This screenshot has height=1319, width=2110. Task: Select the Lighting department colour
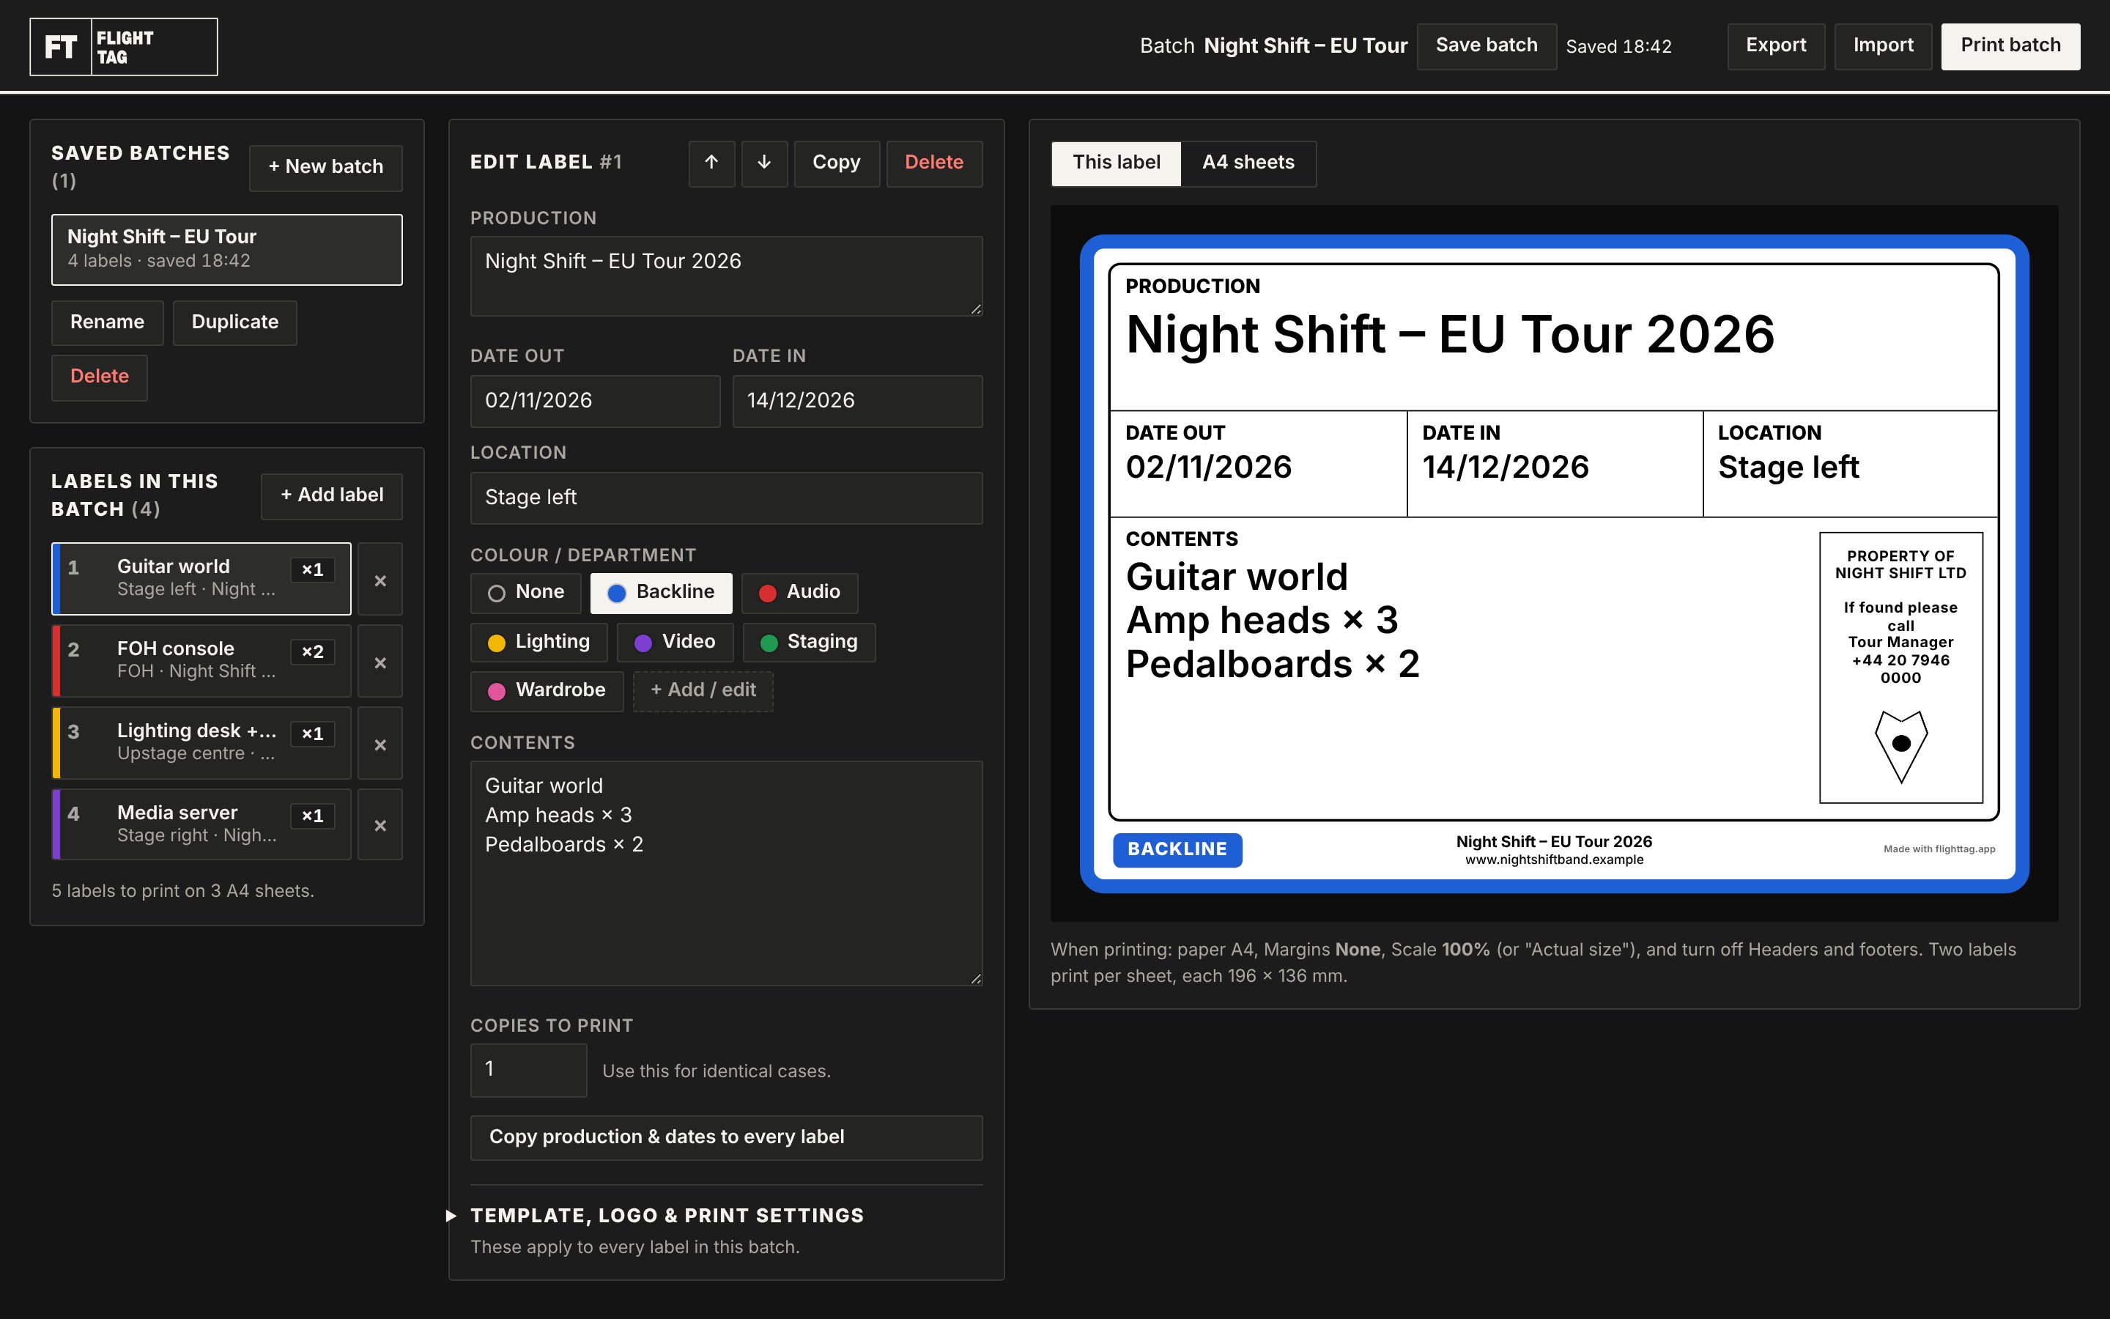point(538,642)
